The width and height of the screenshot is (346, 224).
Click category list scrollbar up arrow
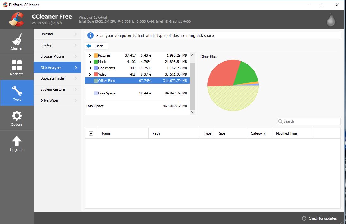(192, 55)
